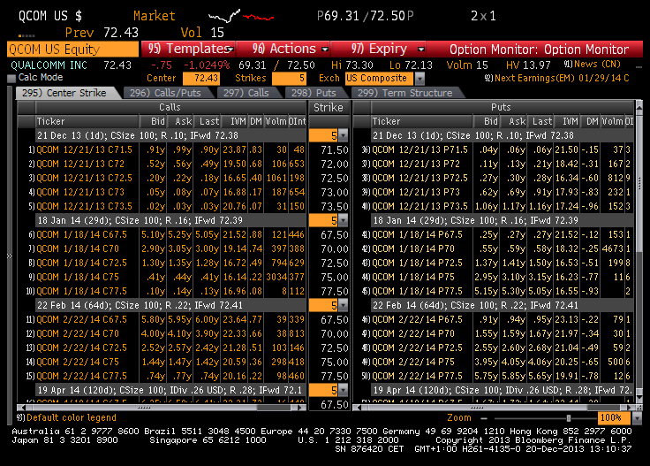The height and width of the screenshot is (466, 650).
Task: Expand the US Composite exchange dropdown arrow
Action: 419,78
